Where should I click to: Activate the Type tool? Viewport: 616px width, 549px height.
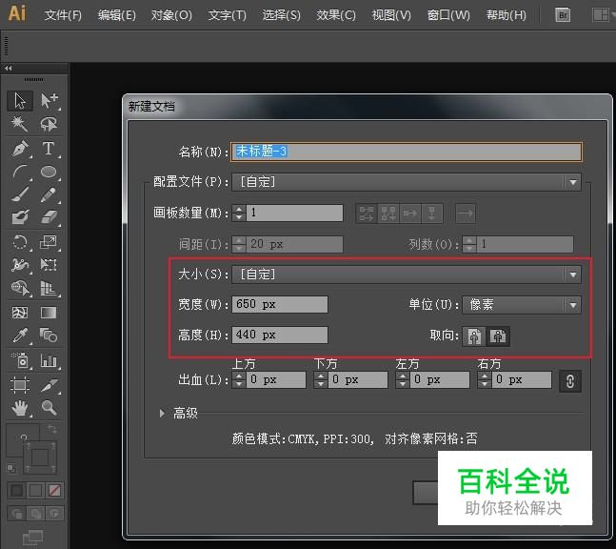(49, 149)
